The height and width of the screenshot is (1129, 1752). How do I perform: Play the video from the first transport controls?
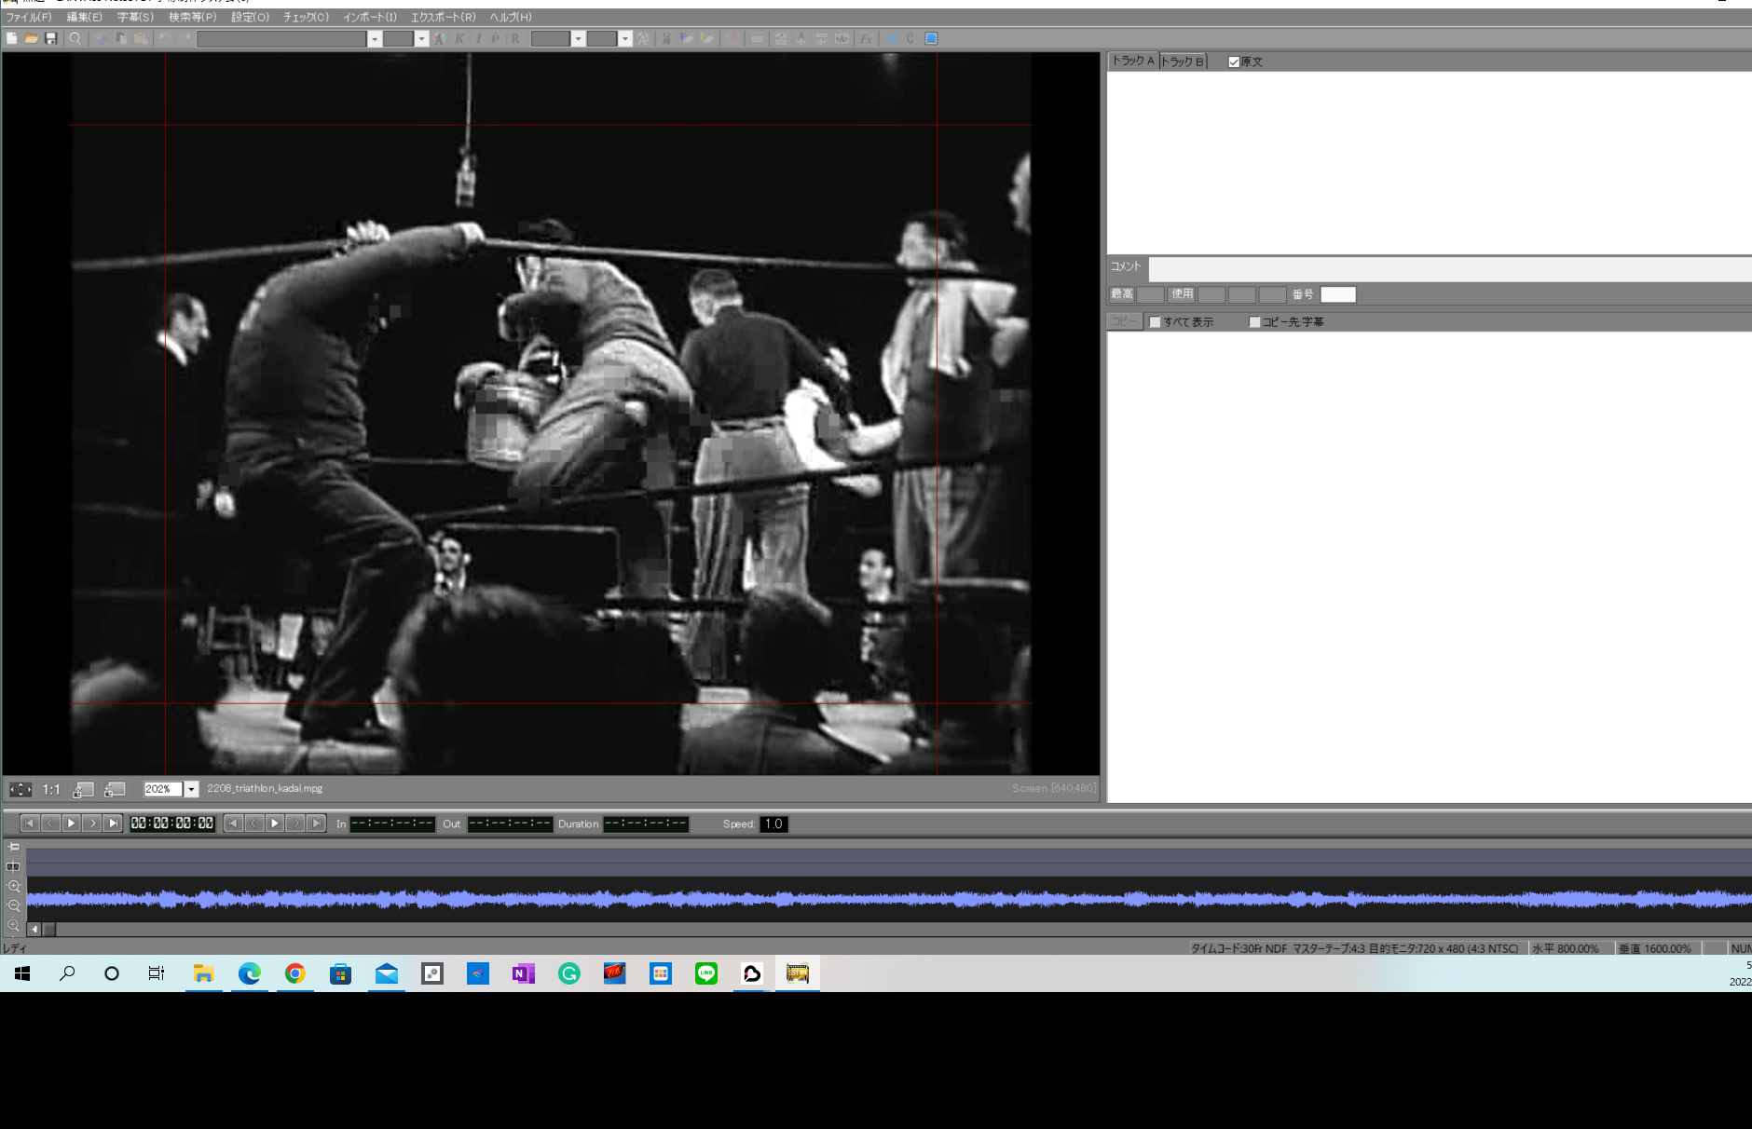point(71,823)
